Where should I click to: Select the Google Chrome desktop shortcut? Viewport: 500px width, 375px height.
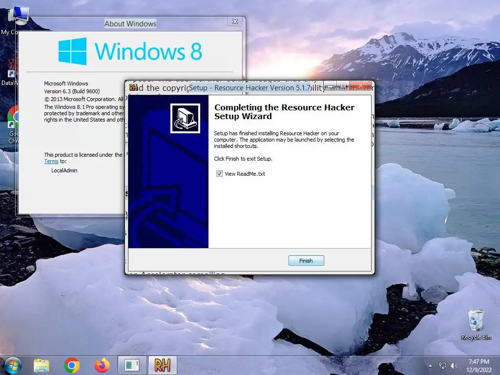pos(12,125)
